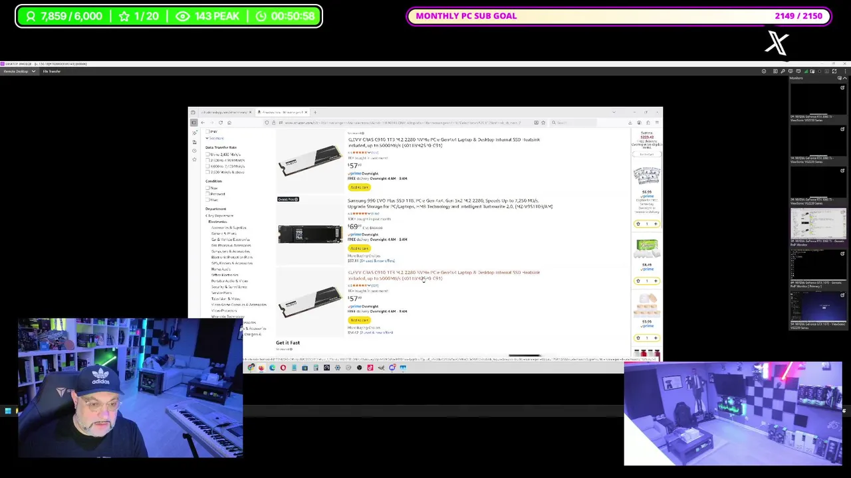
Task: Expand the See more filter link
Action: tap(215, 138)
